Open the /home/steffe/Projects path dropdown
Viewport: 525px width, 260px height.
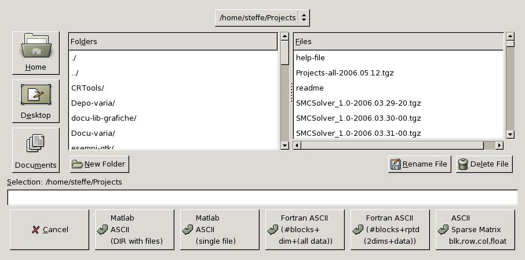click(x=262, y=17)
